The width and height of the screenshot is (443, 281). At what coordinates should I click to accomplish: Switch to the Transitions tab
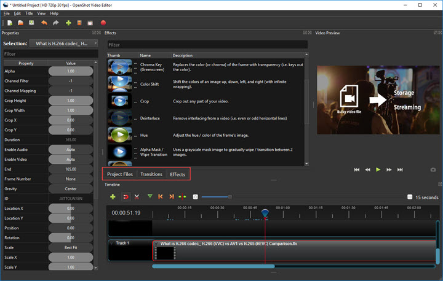151,174
